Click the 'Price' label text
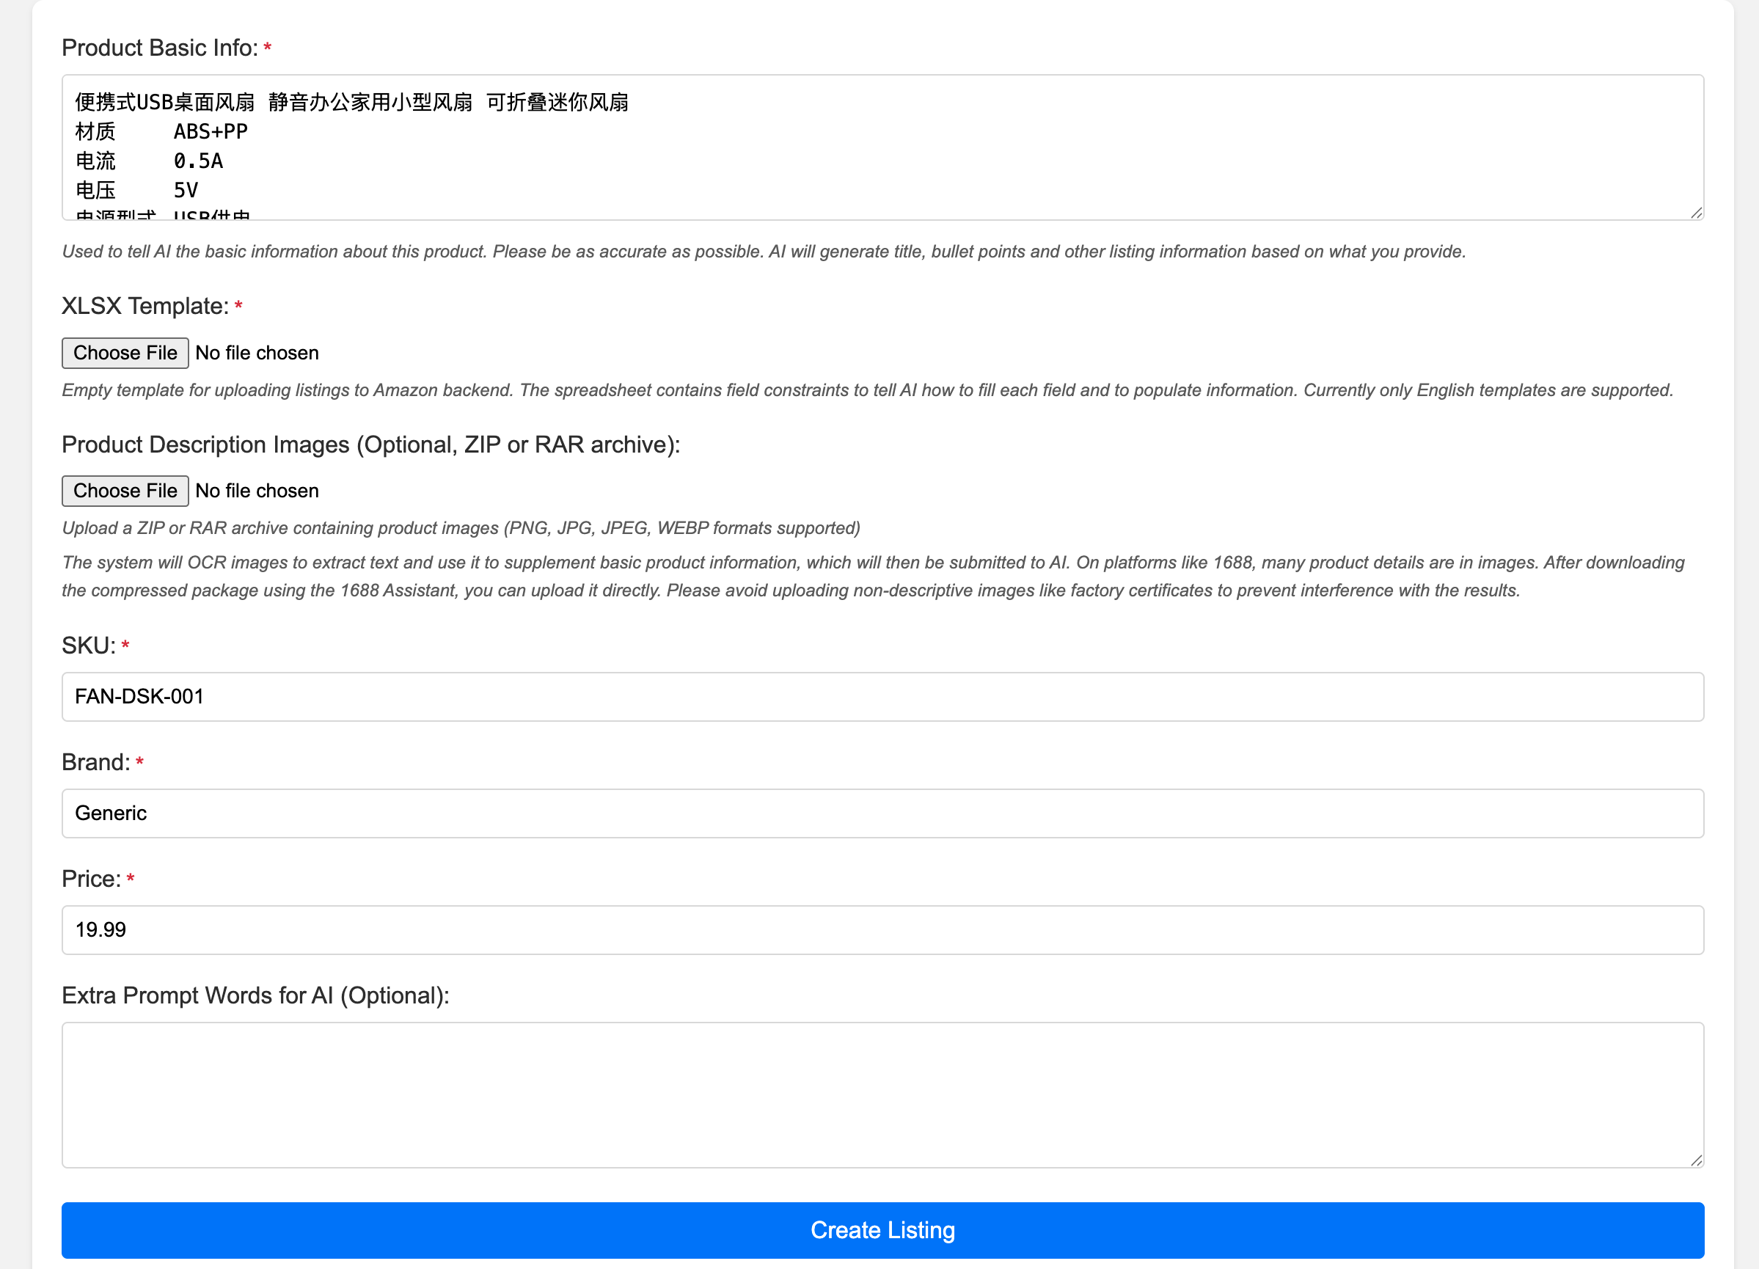Image resolution: width=1759 pixels, height=1269 pixels. [91, 879]
